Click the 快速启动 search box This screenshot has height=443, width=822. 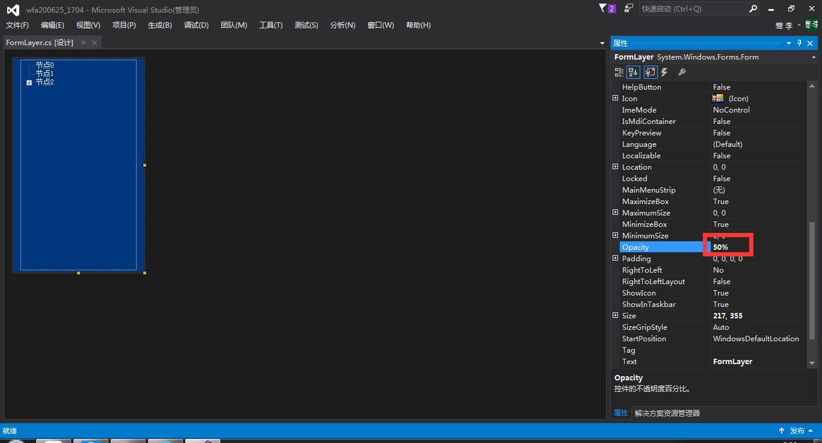tap(692, 8)
